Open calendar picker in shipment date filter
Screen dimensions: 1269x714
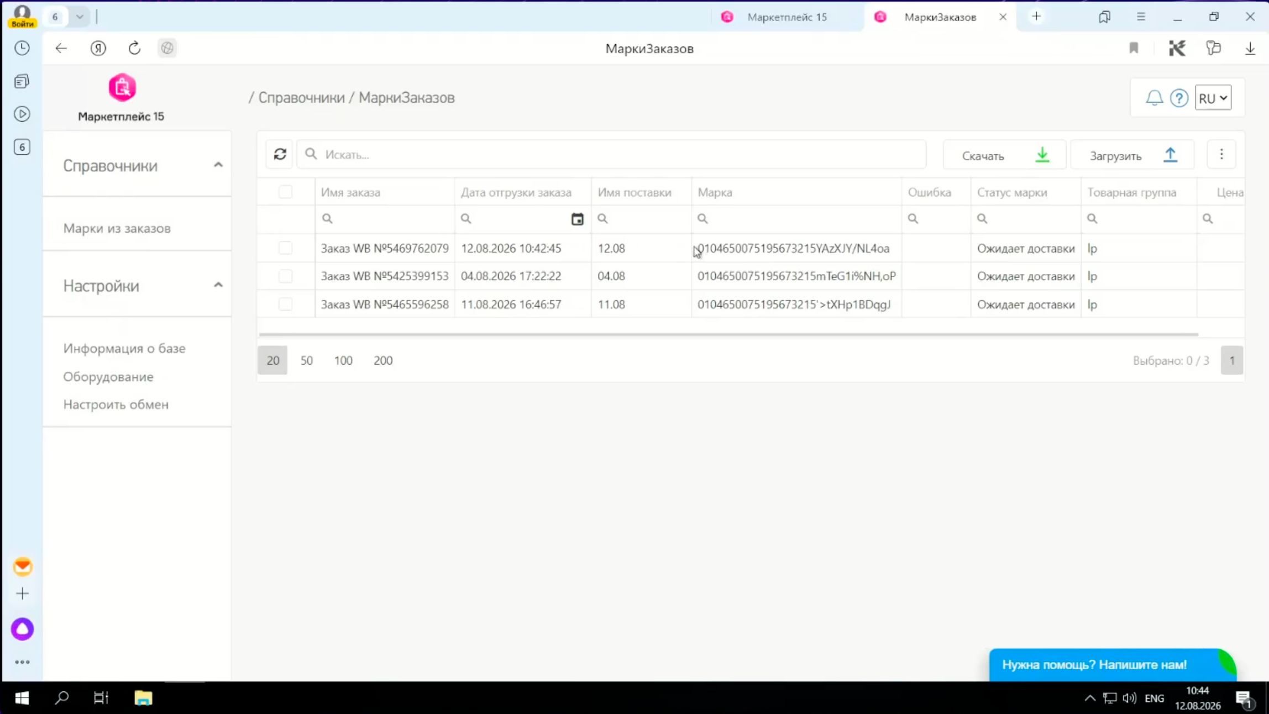click(577, 219)
